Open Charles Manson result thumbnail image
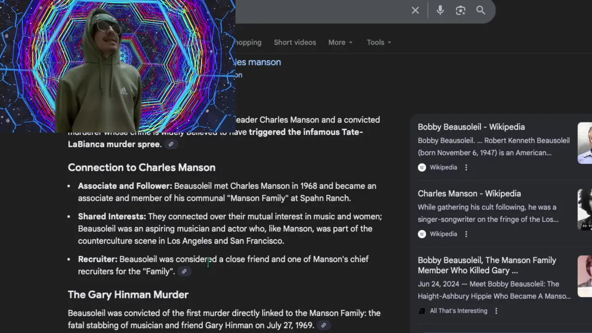Screen dimensions: 592x333 pos(585,210)
